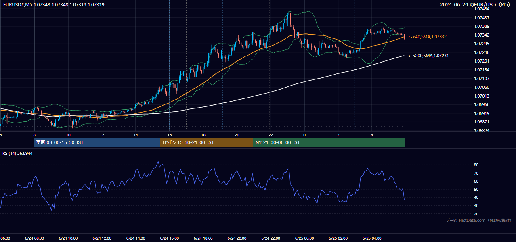The image size is (516, 242).
Task: Click the white '<-<200,SMA,1.07231' label
Action: point(428,56)
